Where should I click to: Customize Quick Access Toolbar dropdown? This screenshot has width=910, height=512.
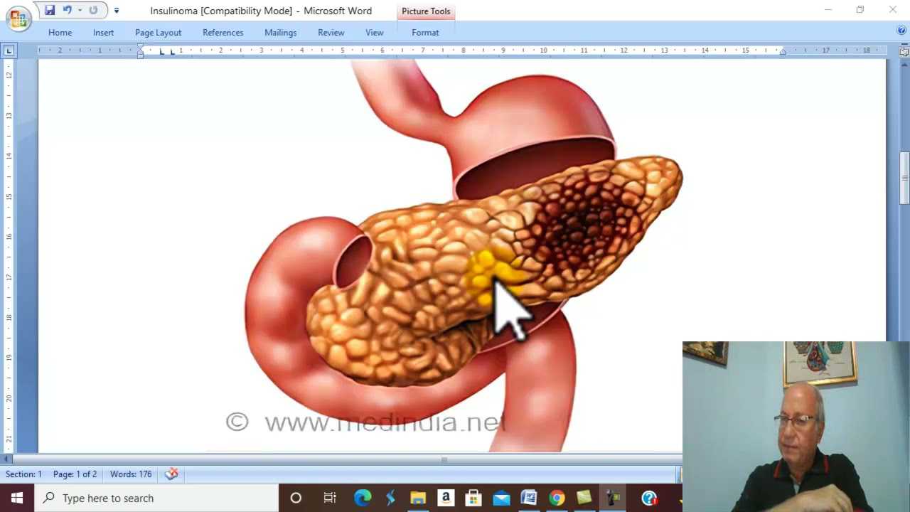[x=117, y=11]
